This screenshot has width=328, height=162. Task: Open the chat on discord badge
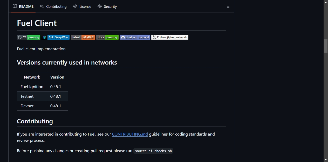tap(135, 37)
